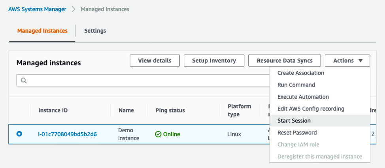Click the Setup Inventory button
Viewport: 385px width, 168px height.
[x=214, y=61]
